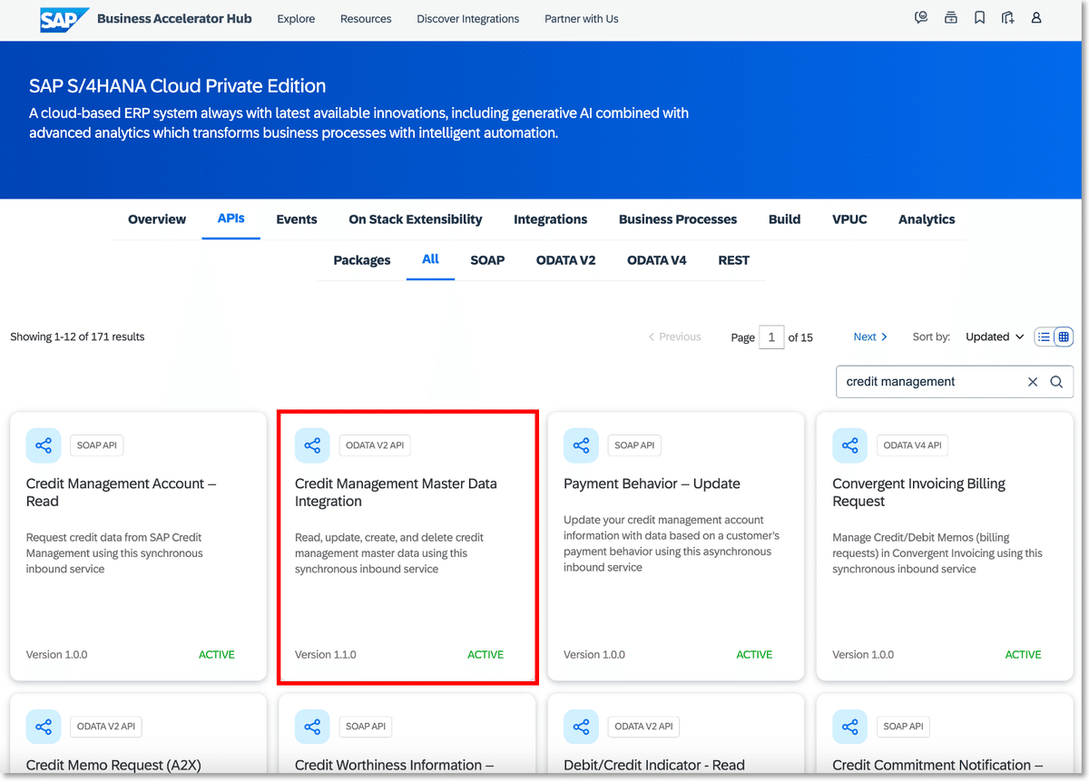The width and height of the screenshot is (1089, 781).
Task: Click SOAP API tag on Payment Behavior card
Action: pyautogui.click(x=633, y=445)
